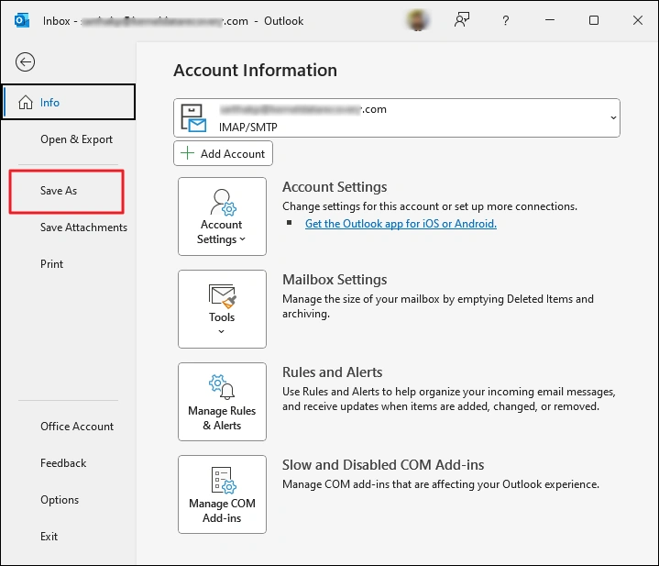Close the Outlook window
The height and width of the screenshot is (566, 659).
pos(638,20)
